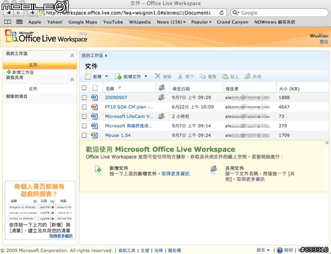Click the Word icon for 20090907
331x254 pixels.
pos(94,98)
